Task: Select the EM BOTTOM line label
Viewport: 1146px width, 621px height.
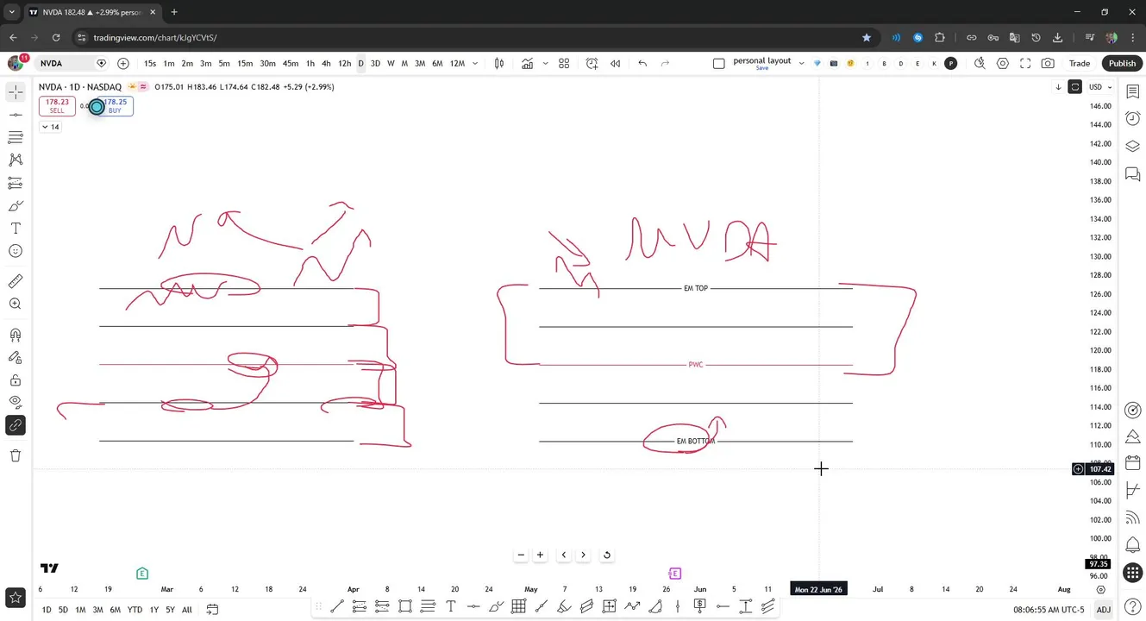Action: pyautogui.click(x=696, y=441)
